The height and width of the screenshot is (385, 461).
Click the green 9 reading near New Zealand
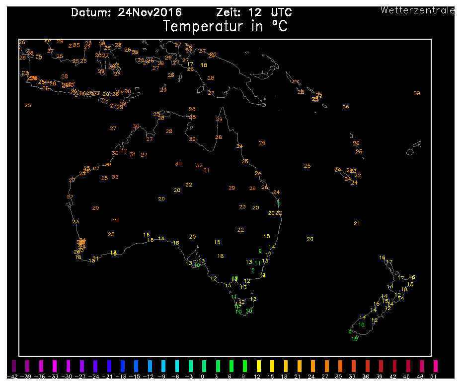click(350, 332)
